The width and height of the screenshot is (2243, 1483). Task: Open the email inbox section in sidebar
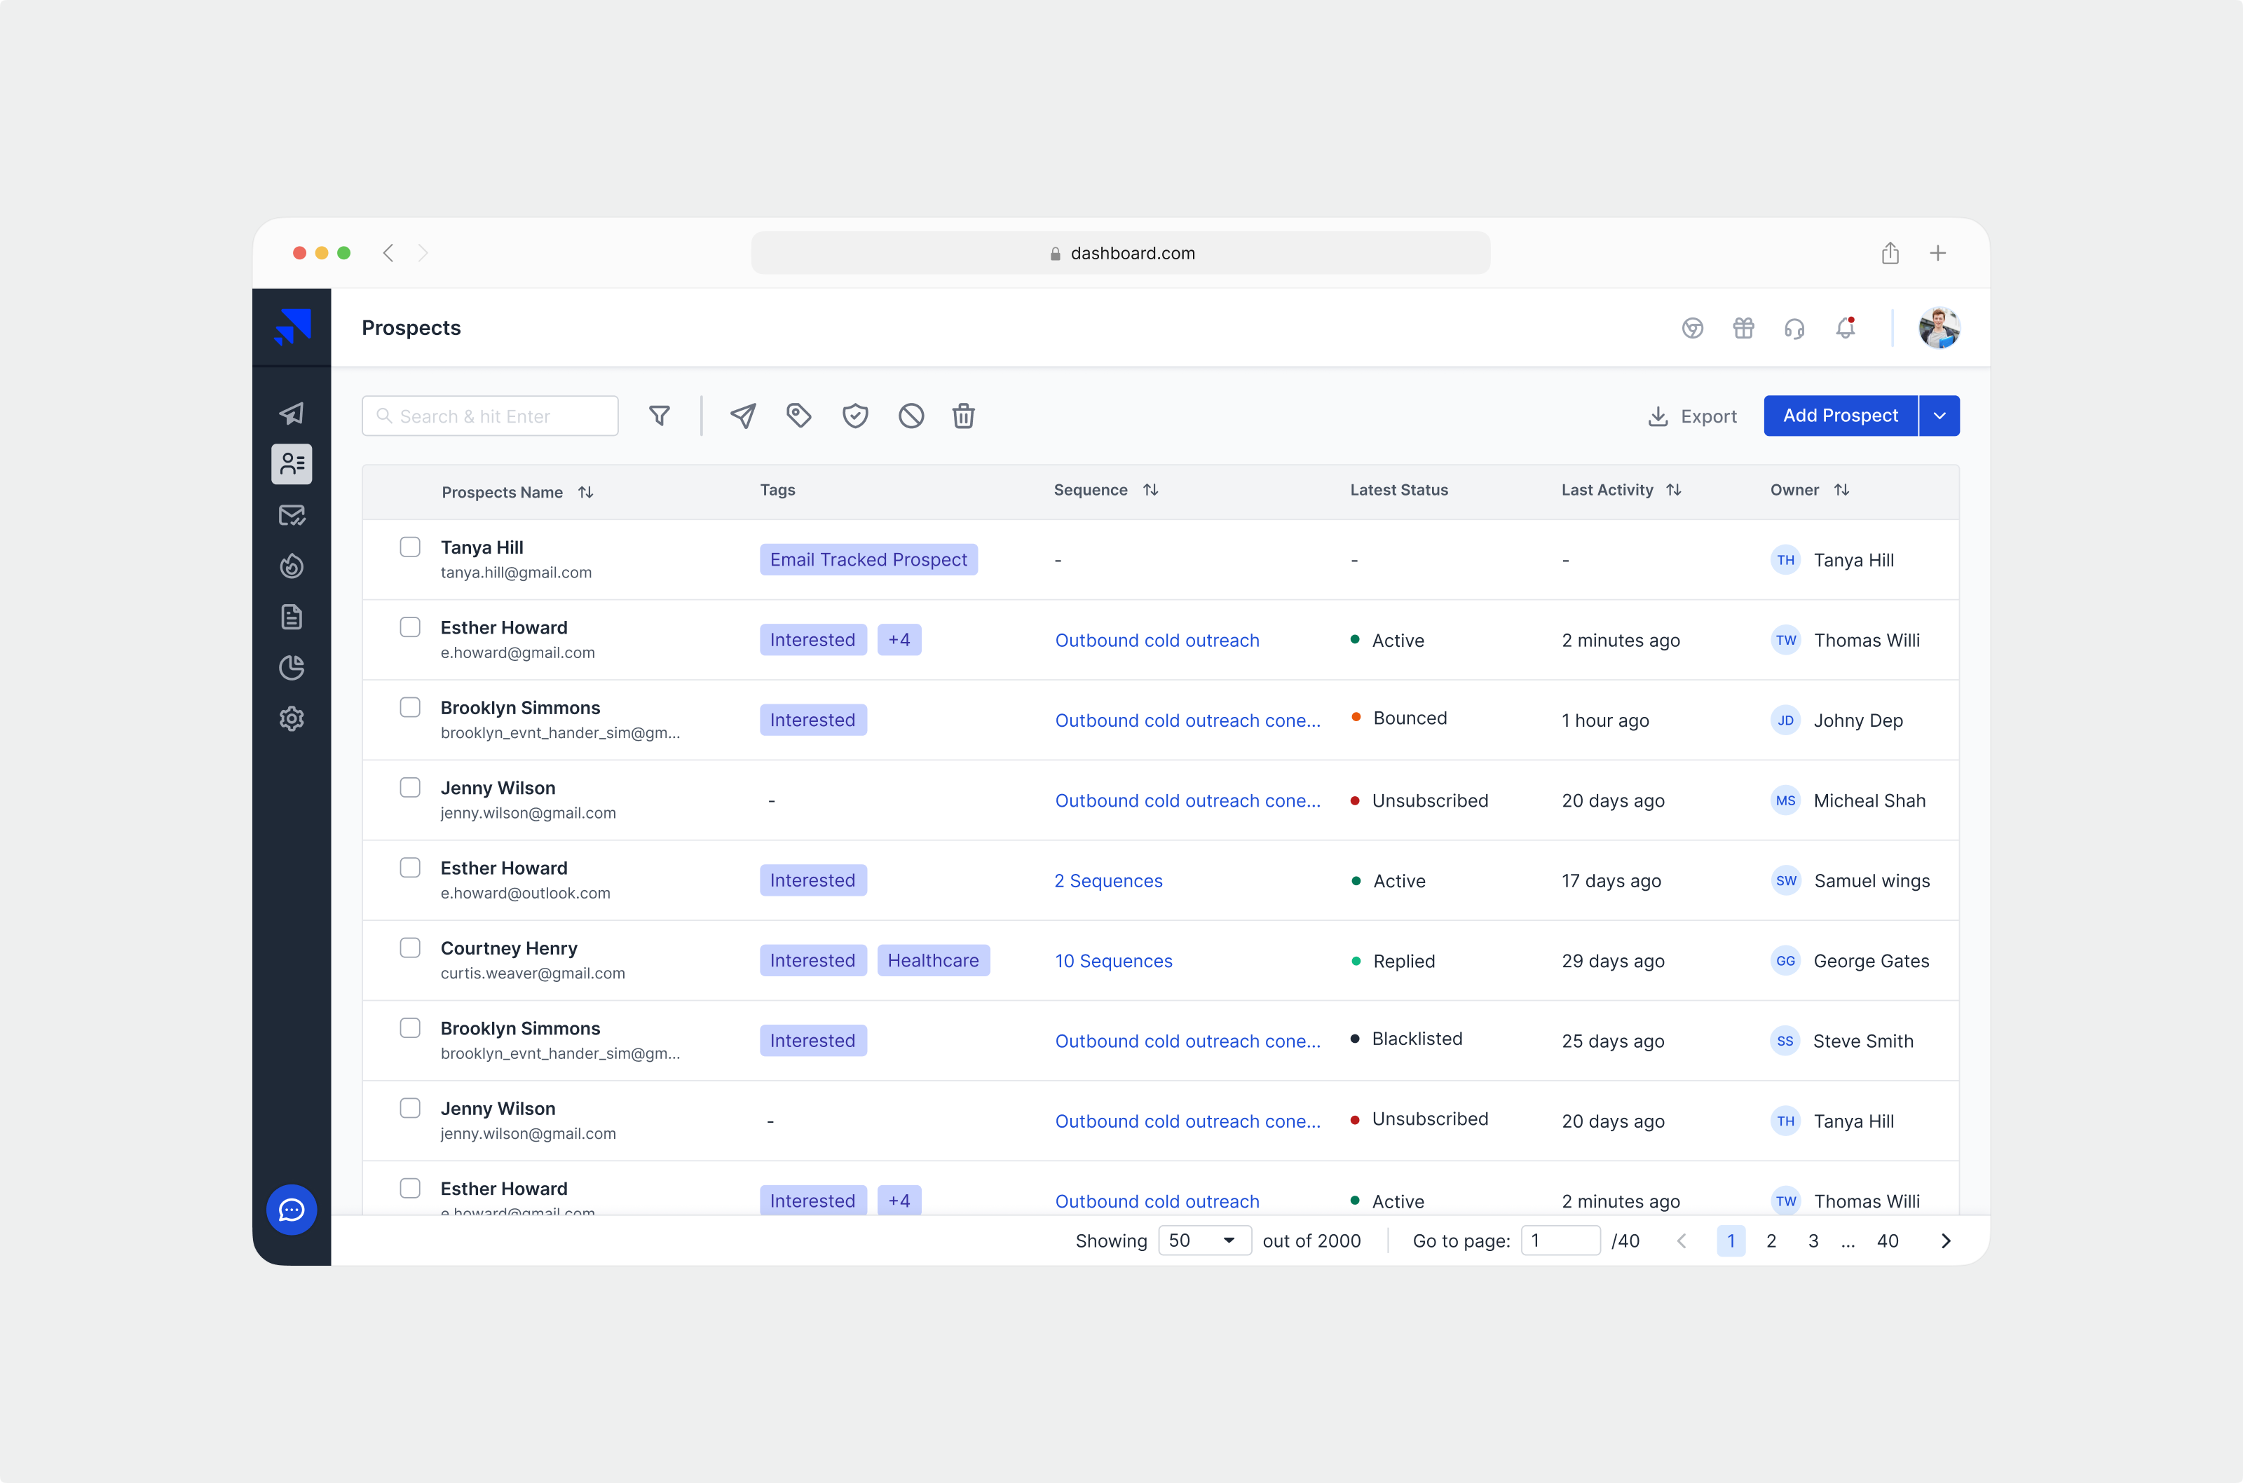(292, 515)
